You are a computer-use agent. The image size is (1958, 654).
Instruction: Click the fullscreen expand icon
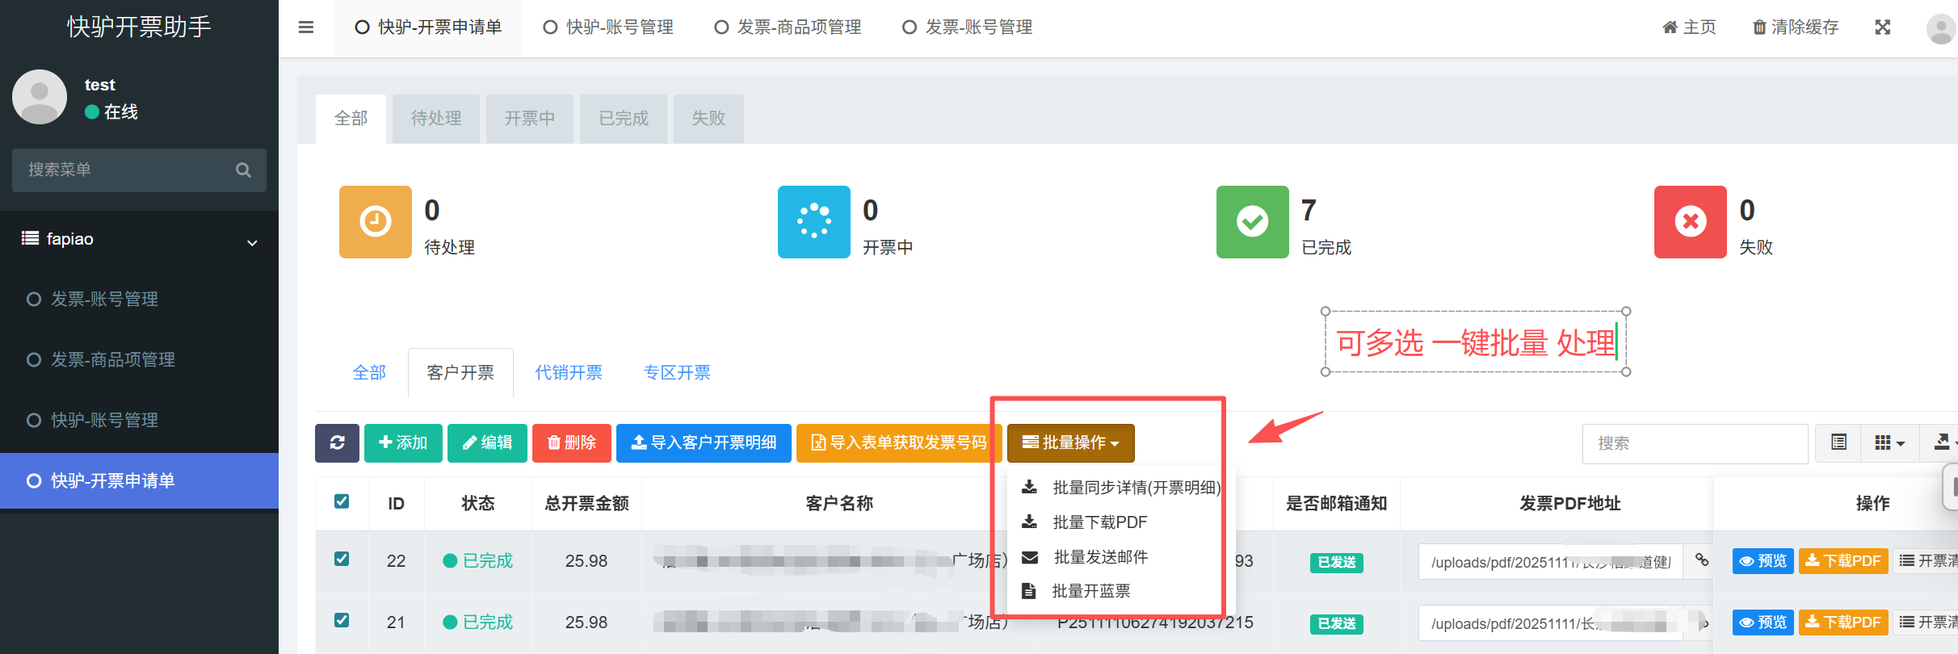tap(1882, 27)
